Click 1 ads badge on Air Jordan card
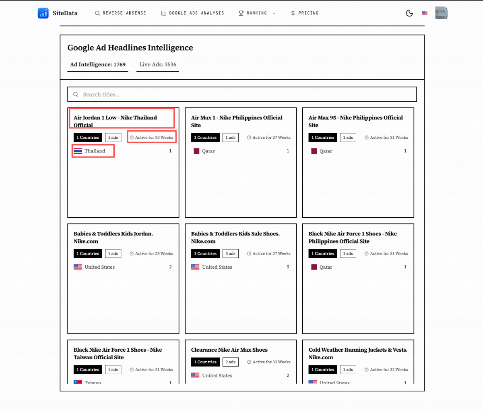483x410 pixels. pyautogui.click(x=113, y=138)
